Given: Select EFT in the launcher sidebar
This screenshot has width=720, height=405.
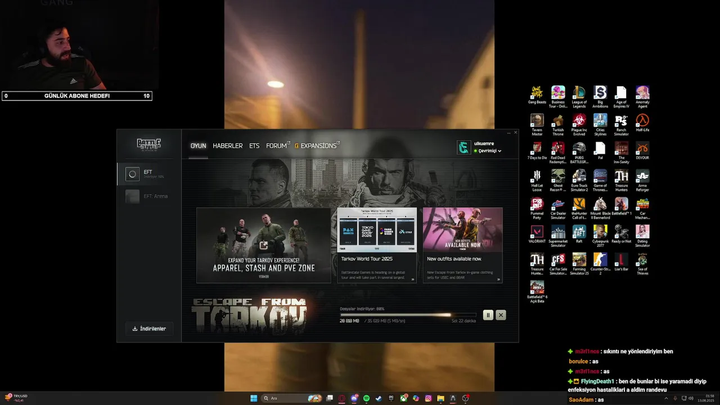Looking at the screenshot, I should 149,174.
